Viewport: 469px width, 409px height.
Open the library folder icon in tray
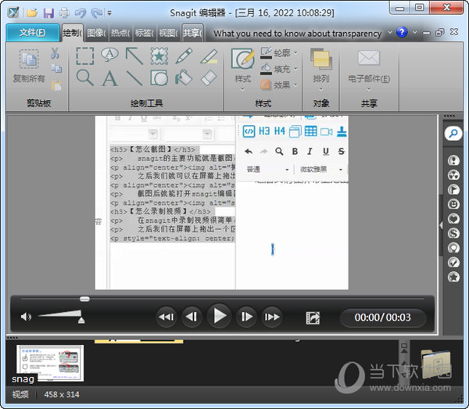[435, 364]
